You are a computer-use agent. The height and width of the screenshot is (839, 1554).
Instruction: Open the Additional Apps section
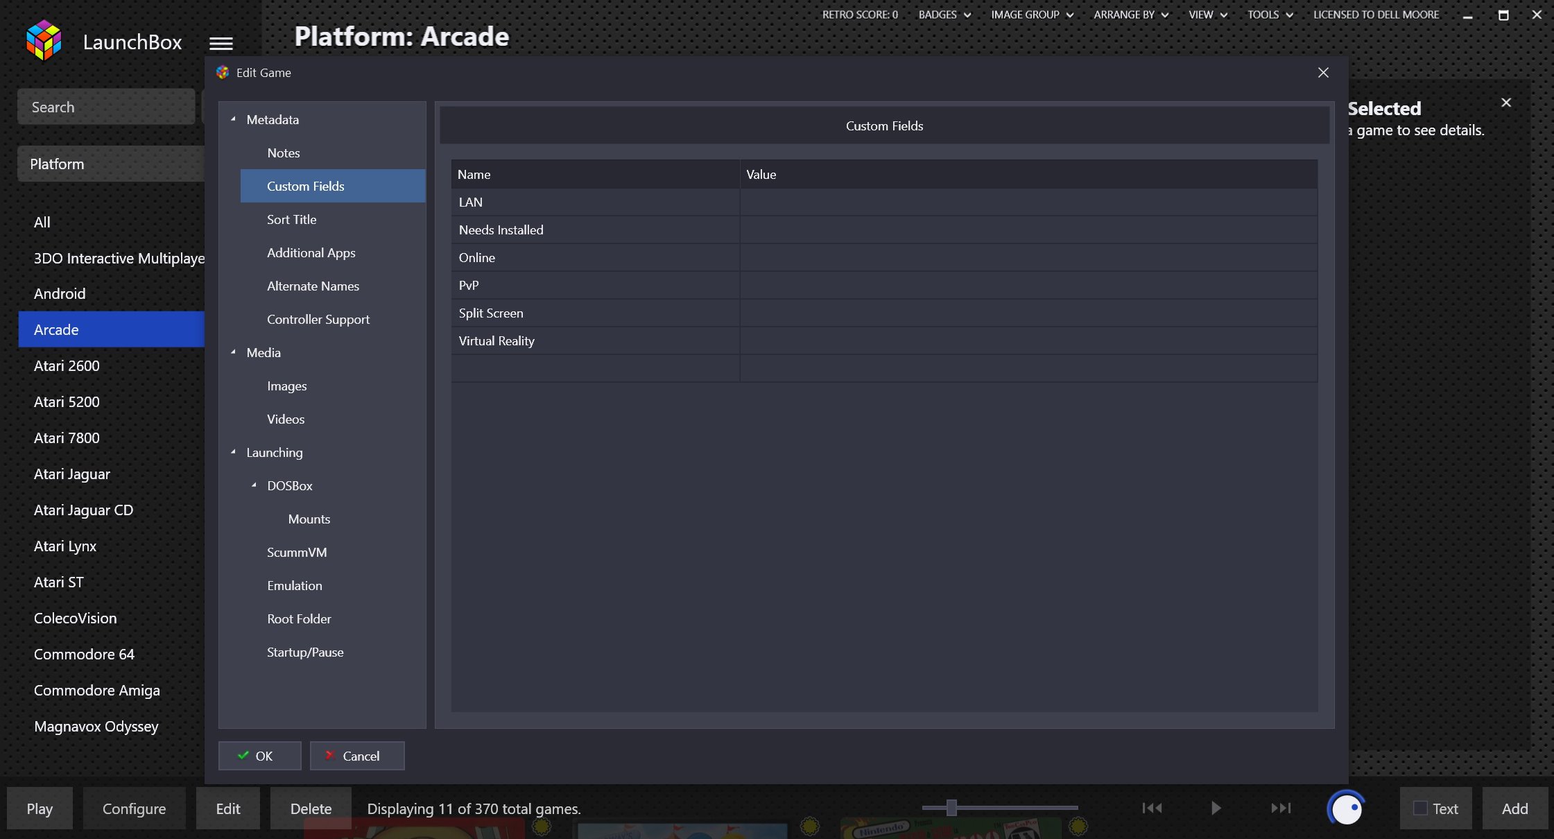click(x=311, y=253)
